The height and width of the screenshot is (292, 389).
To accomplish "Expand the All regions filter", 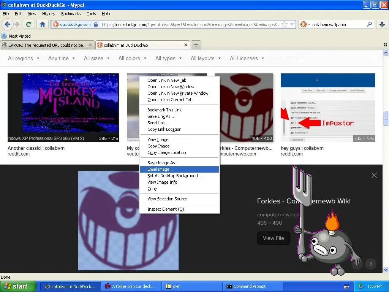I will 24,58.
